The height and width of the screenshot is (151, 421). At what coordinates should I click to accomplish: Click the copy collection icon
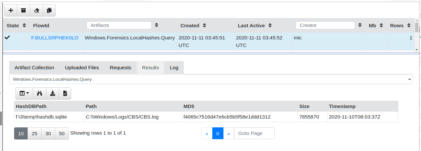49,10
